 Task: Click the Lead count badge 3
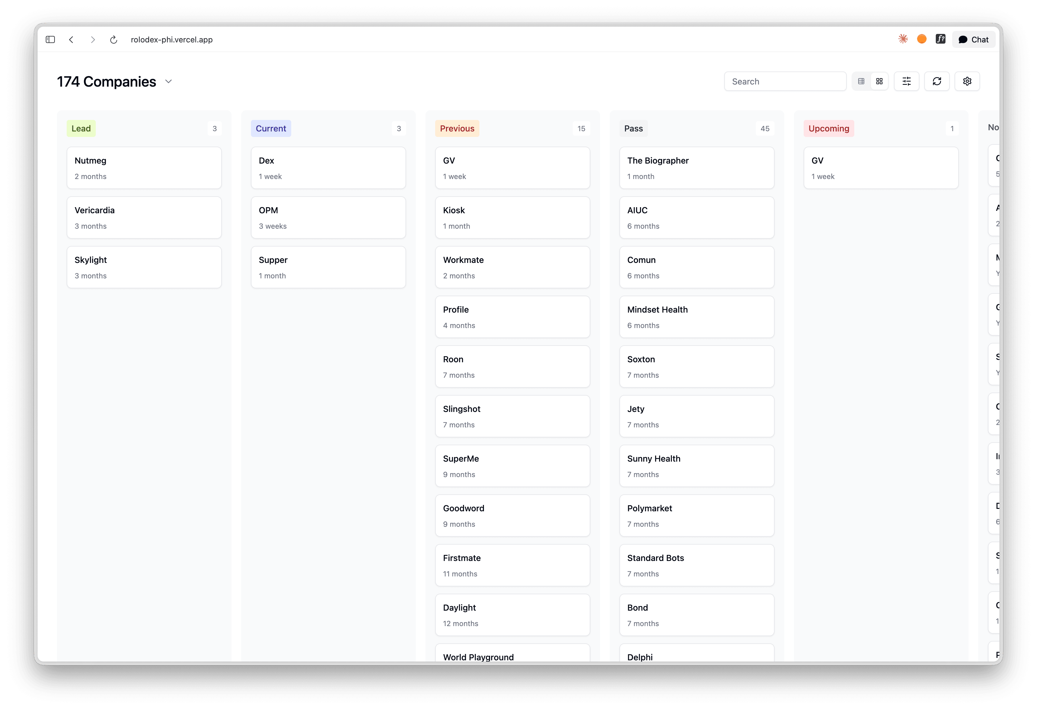click(x=215, y=128)
